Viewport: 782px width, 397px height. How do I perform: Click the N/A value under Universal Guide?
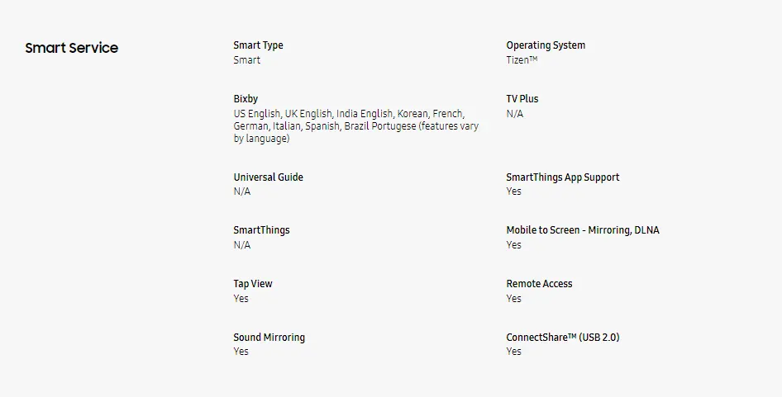[242, 191]
